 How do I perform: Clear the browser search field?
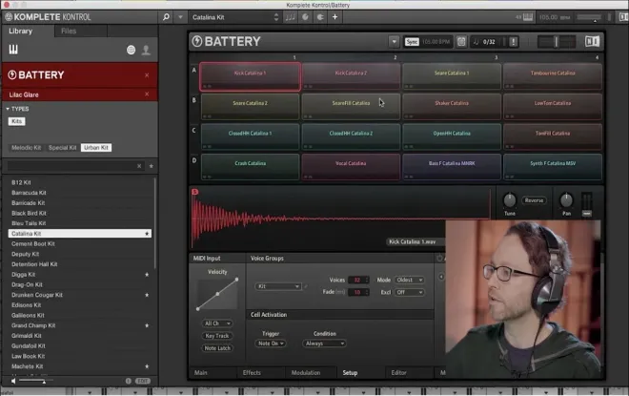tap(139, 166)
